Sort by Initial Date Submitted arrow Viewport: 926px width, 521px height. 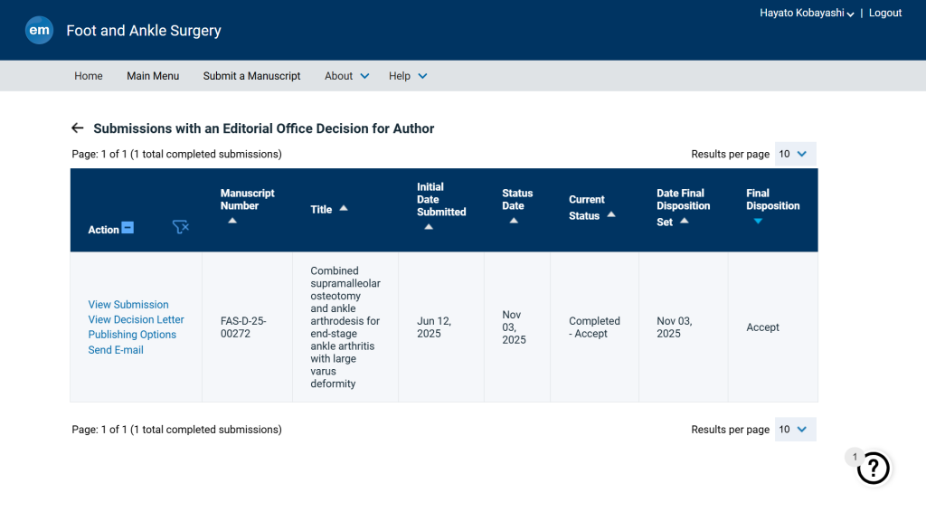[429, 227]
